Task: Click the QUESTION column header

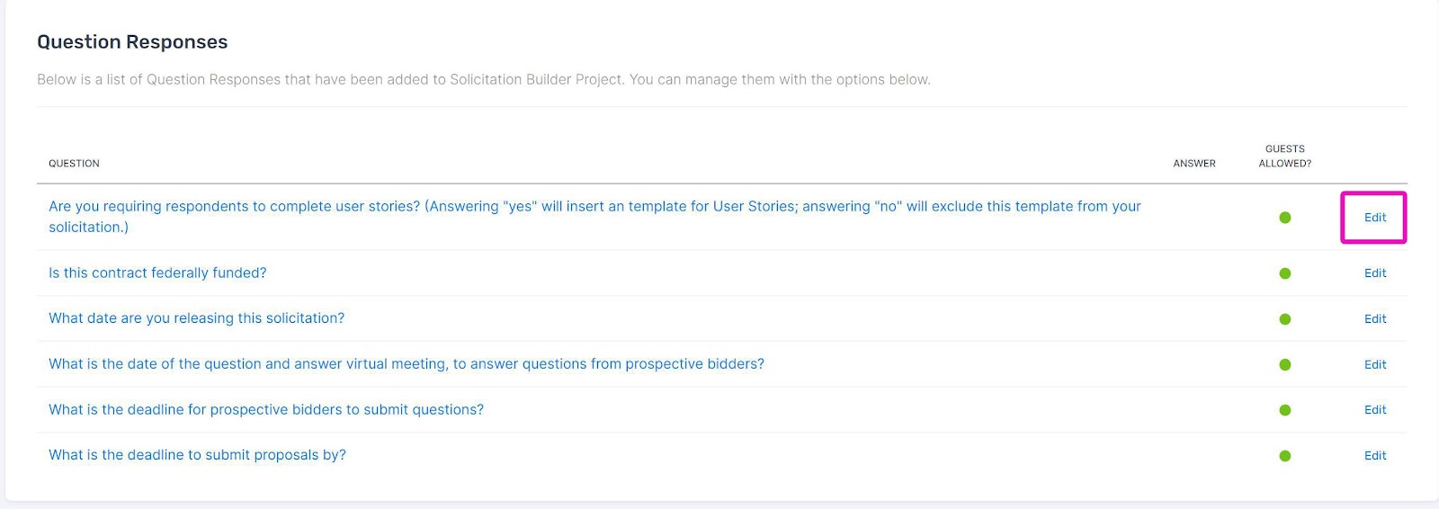Action: tap(74, 164)
